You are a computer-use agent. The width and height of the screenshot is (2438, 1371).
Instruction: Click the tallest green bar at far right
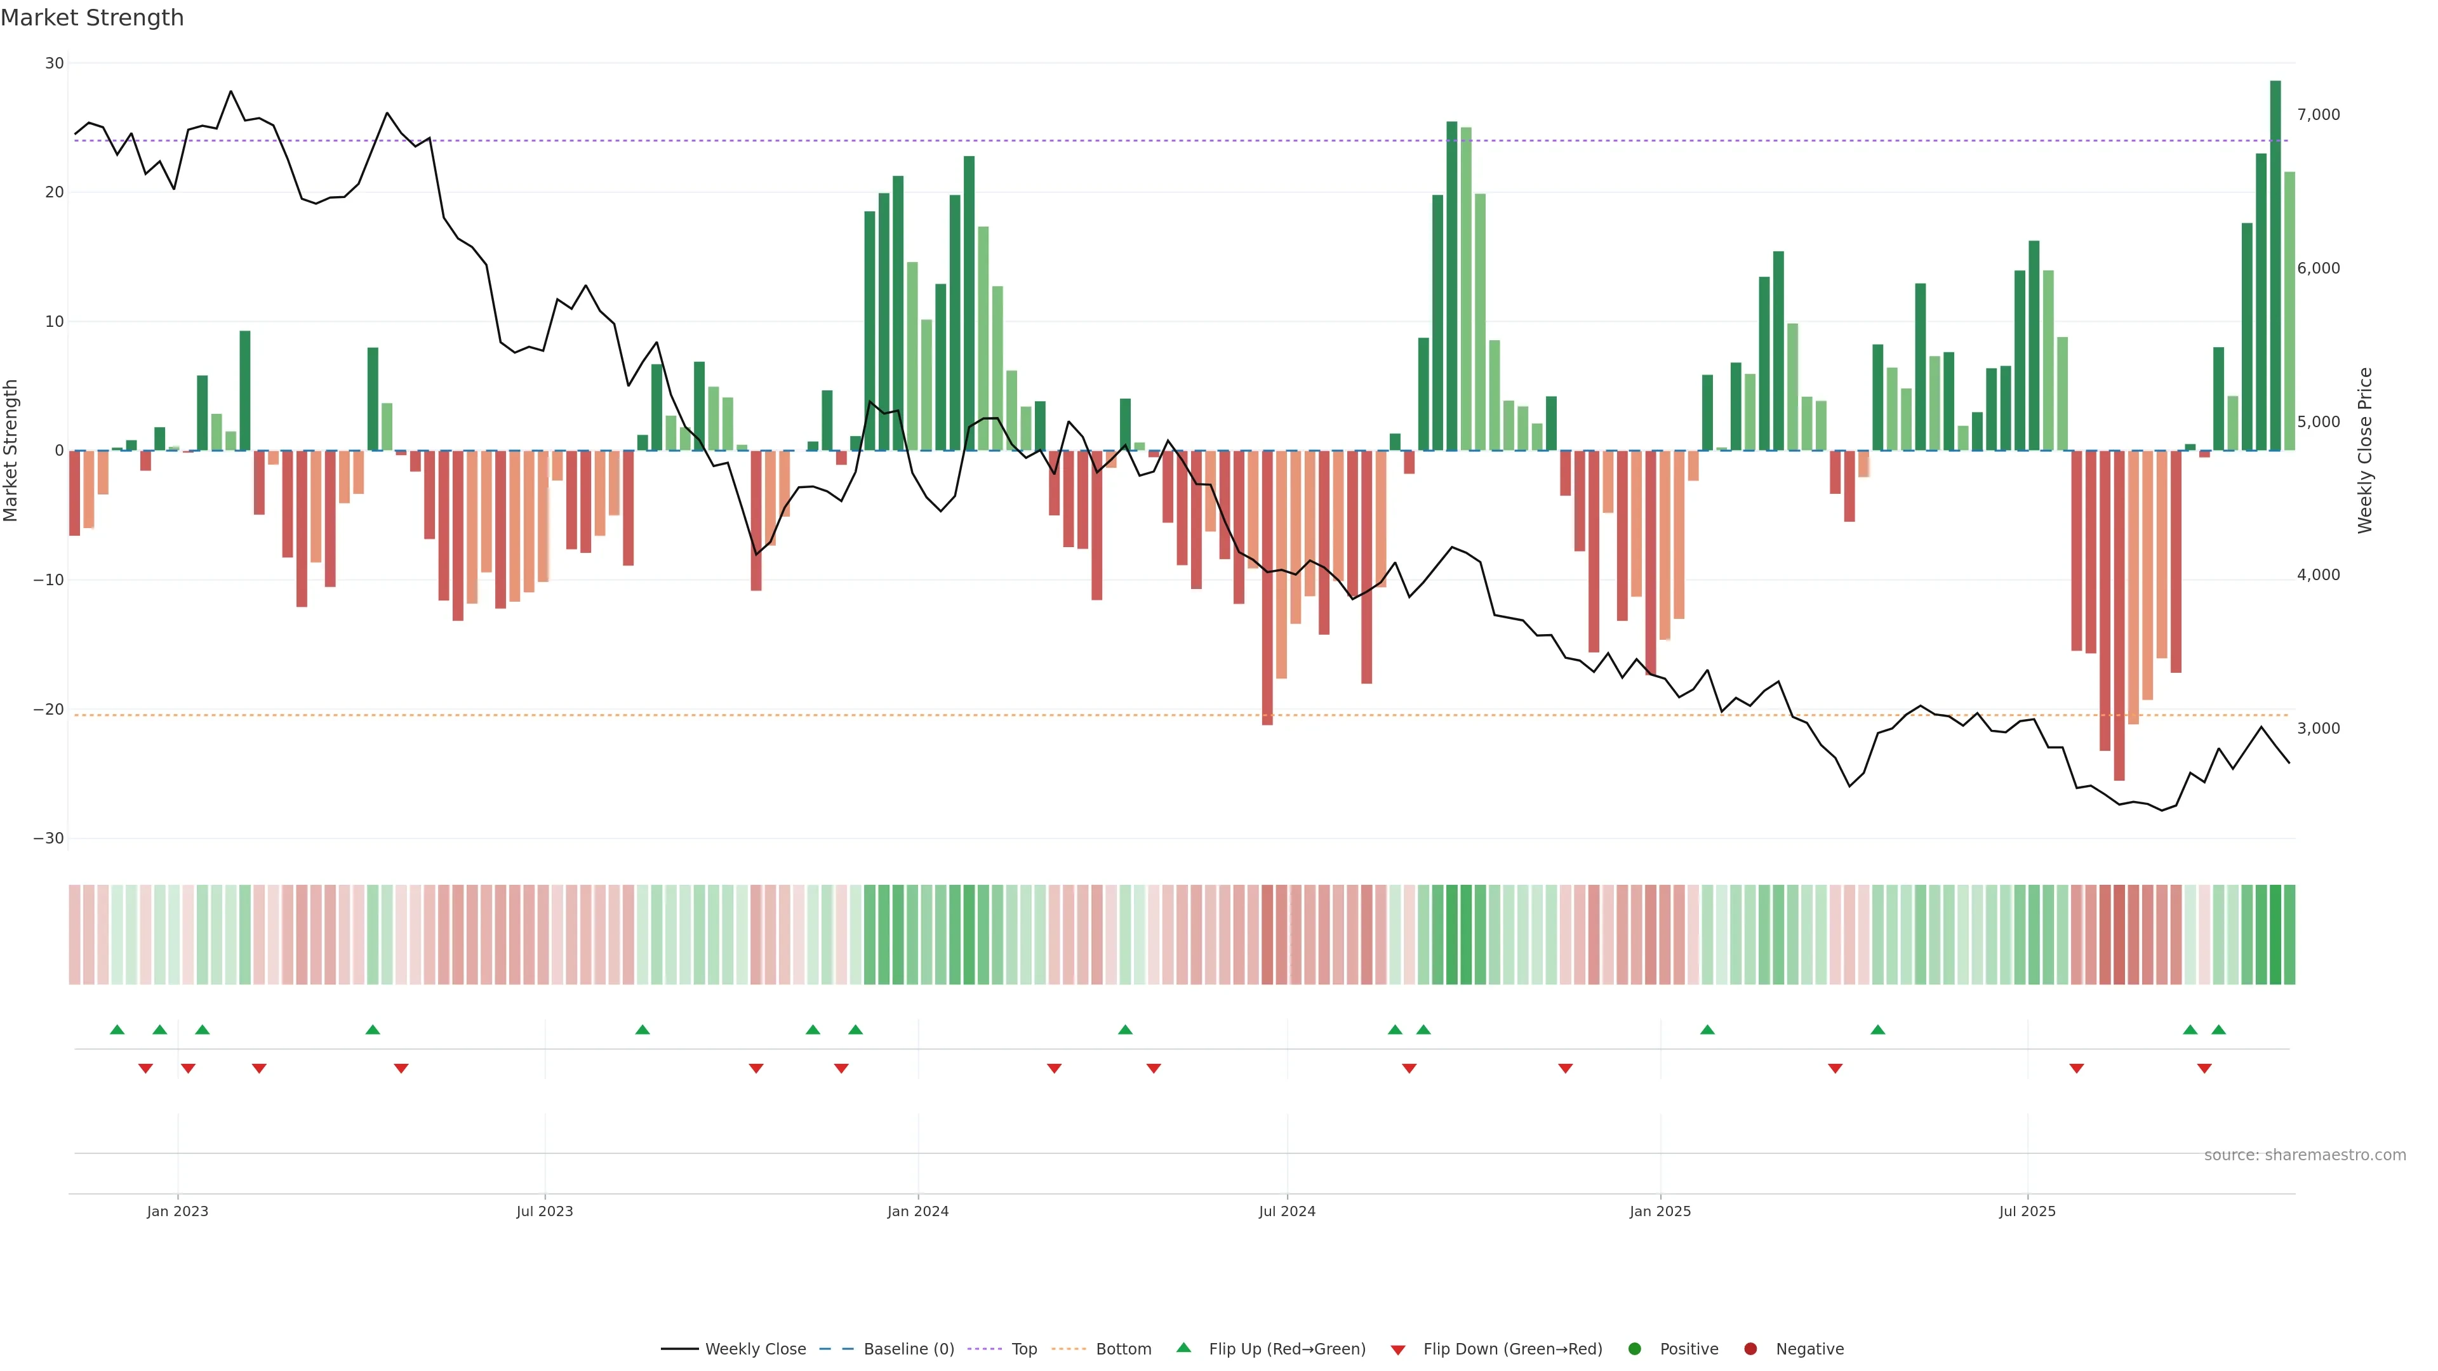(x=2275, y=265)
